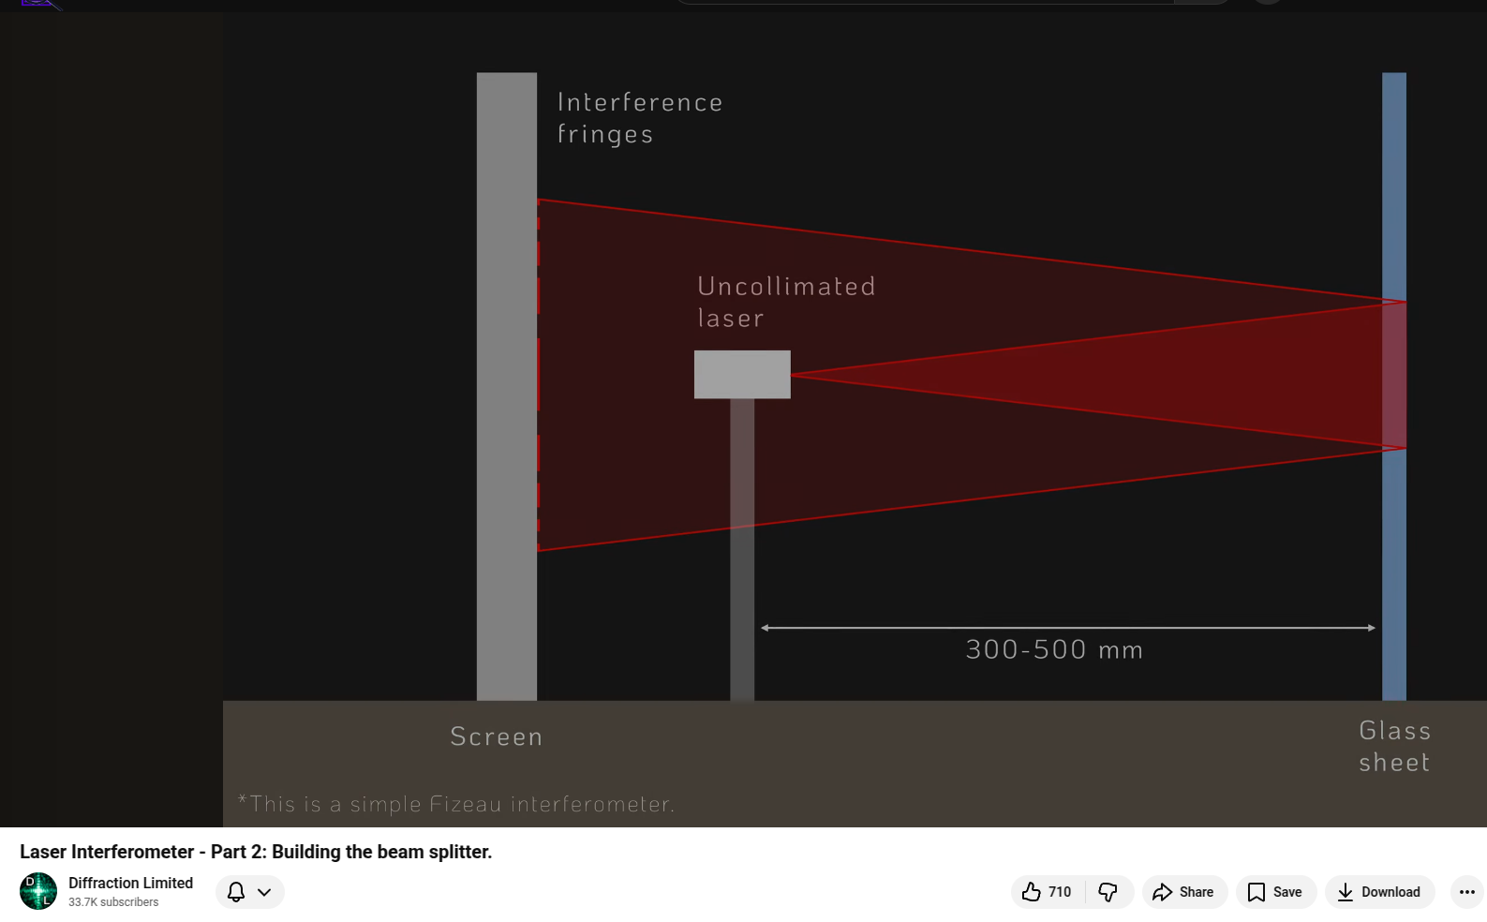This screenshot has height=922, width=1487.
Task: Download the video
Action: point(1378,892)
